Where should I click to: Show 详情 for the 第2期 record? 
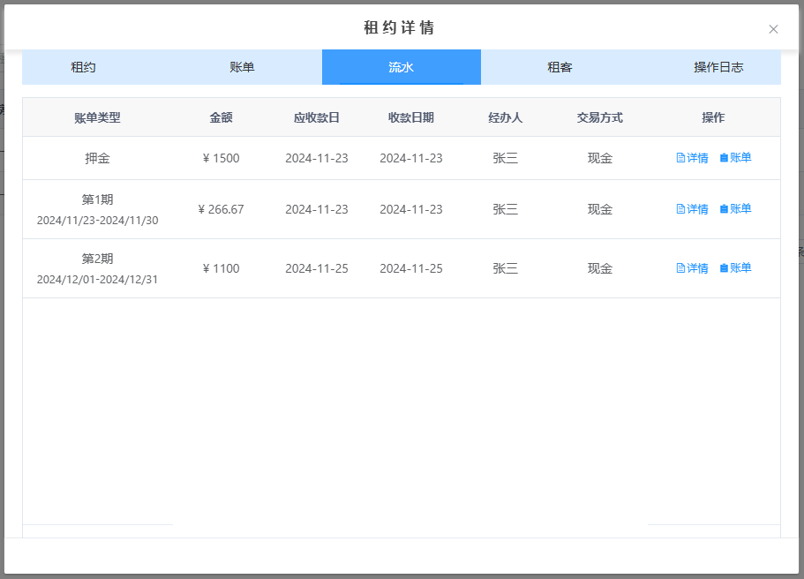tap(692, 268)
